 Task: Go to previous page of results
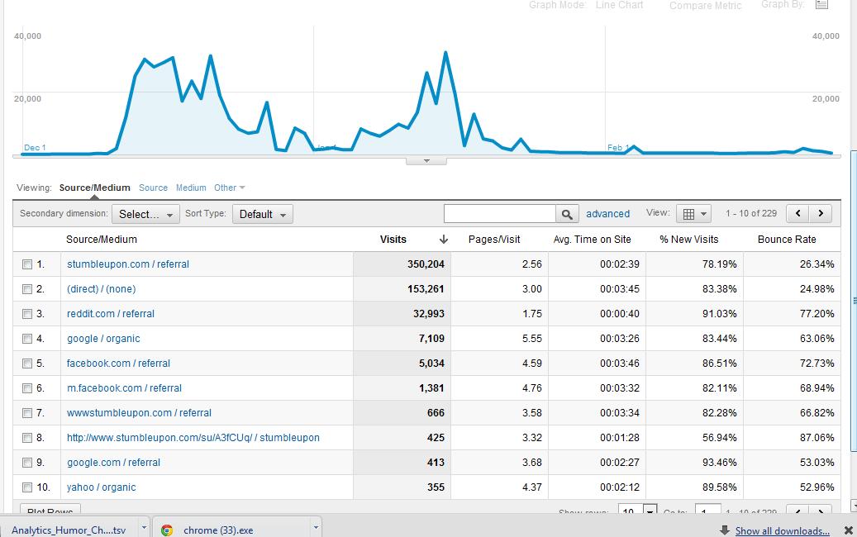[798, 214]
